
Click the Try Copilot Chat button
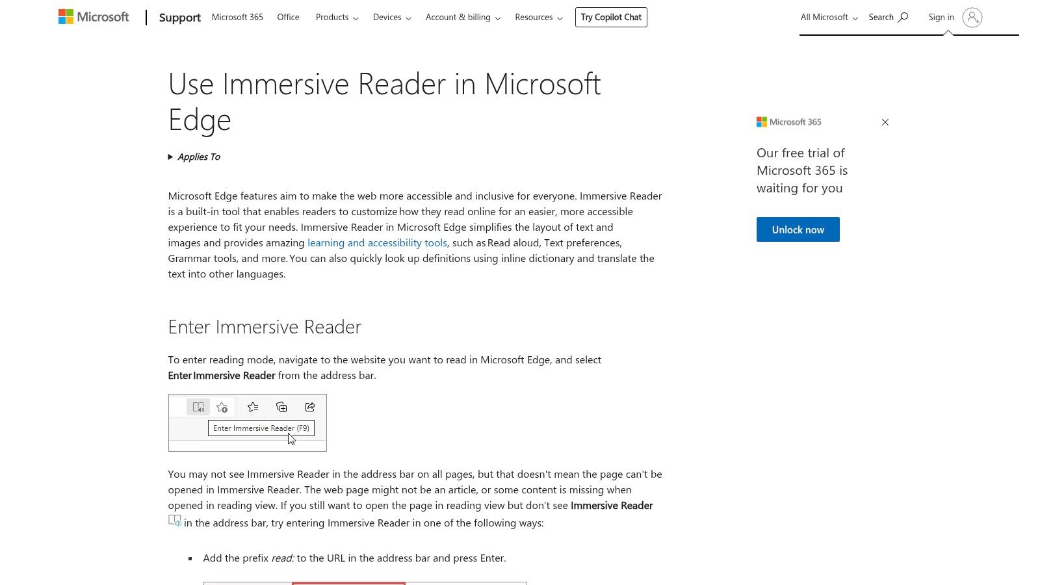610,17
